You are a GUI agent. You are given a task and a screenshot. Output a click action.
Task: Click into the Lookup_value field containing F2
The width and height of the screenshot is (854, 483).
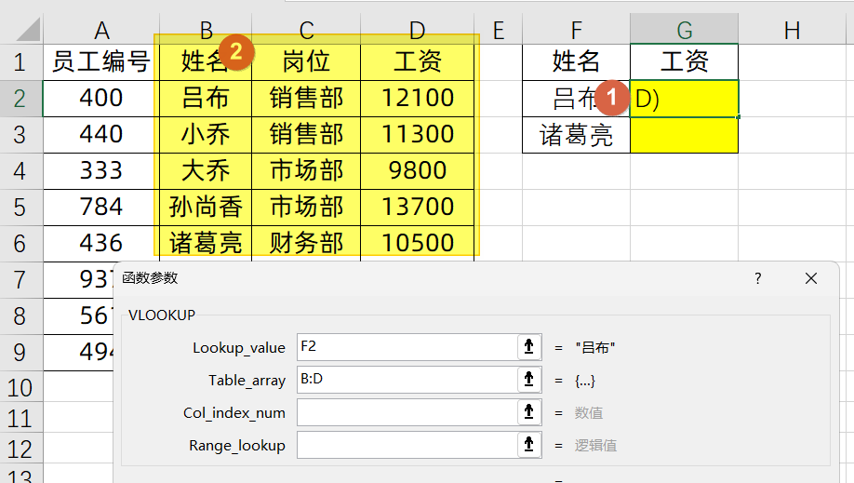point(407,347)
